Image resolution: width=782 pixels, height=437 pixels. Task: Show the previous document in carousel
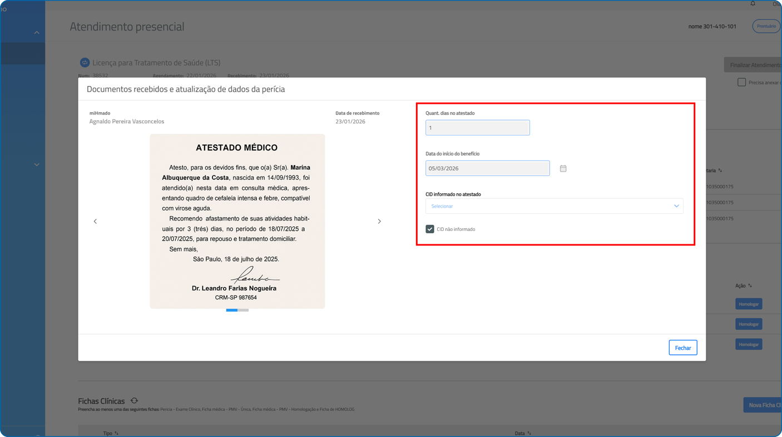coord(95,222)
